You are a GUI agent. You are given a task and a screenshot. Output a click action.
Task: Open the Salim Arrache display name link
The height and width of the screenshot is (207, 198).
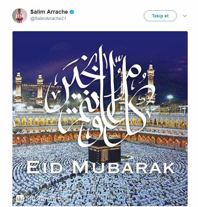(x=49, y=12)
